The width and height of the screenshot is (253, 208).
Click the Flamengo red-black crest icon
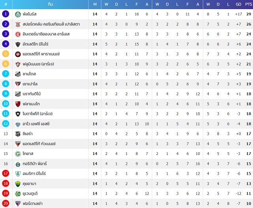[x=18, y=104]
